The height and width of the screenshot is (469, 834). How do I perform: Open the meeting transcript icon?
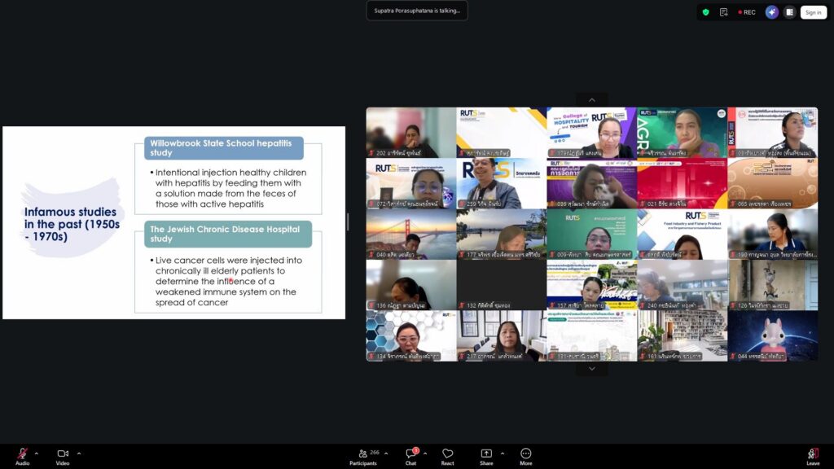[723, 12]
